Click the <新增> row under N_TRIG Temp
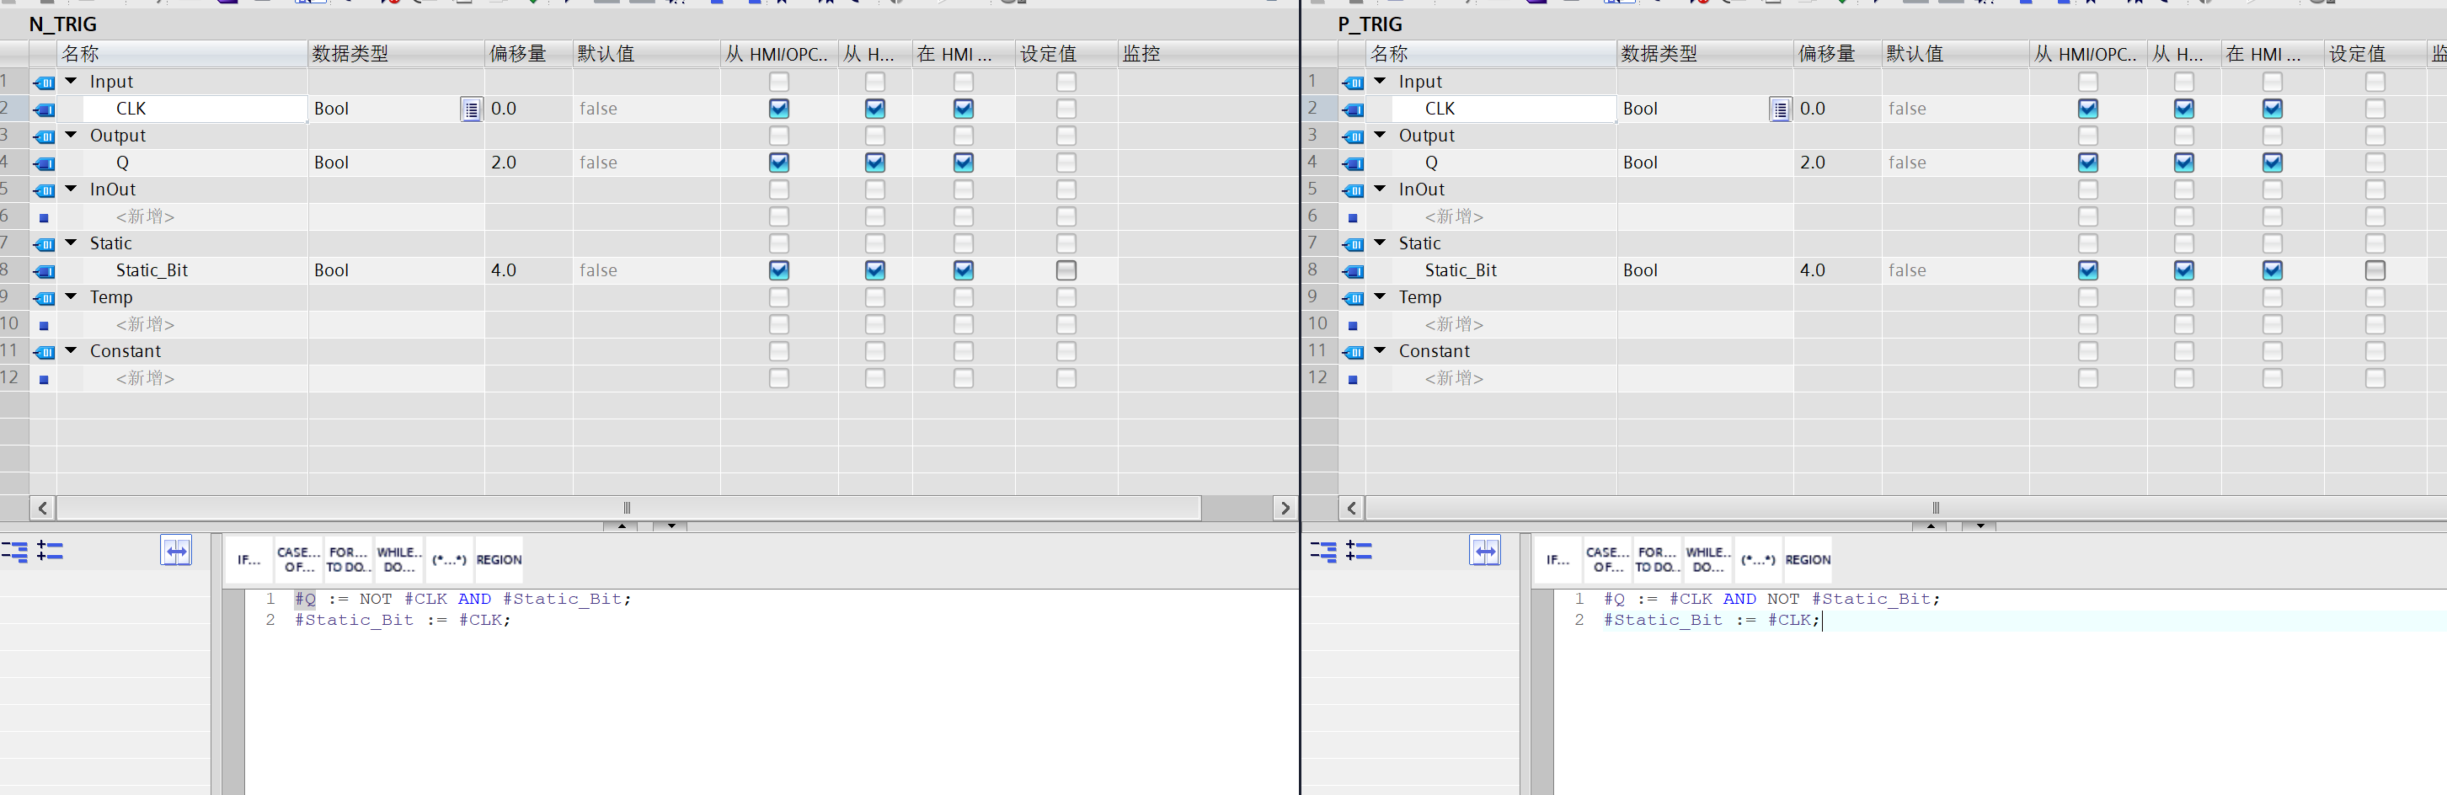The width and height of the screenshot is (2447, 795). [146, 325]
